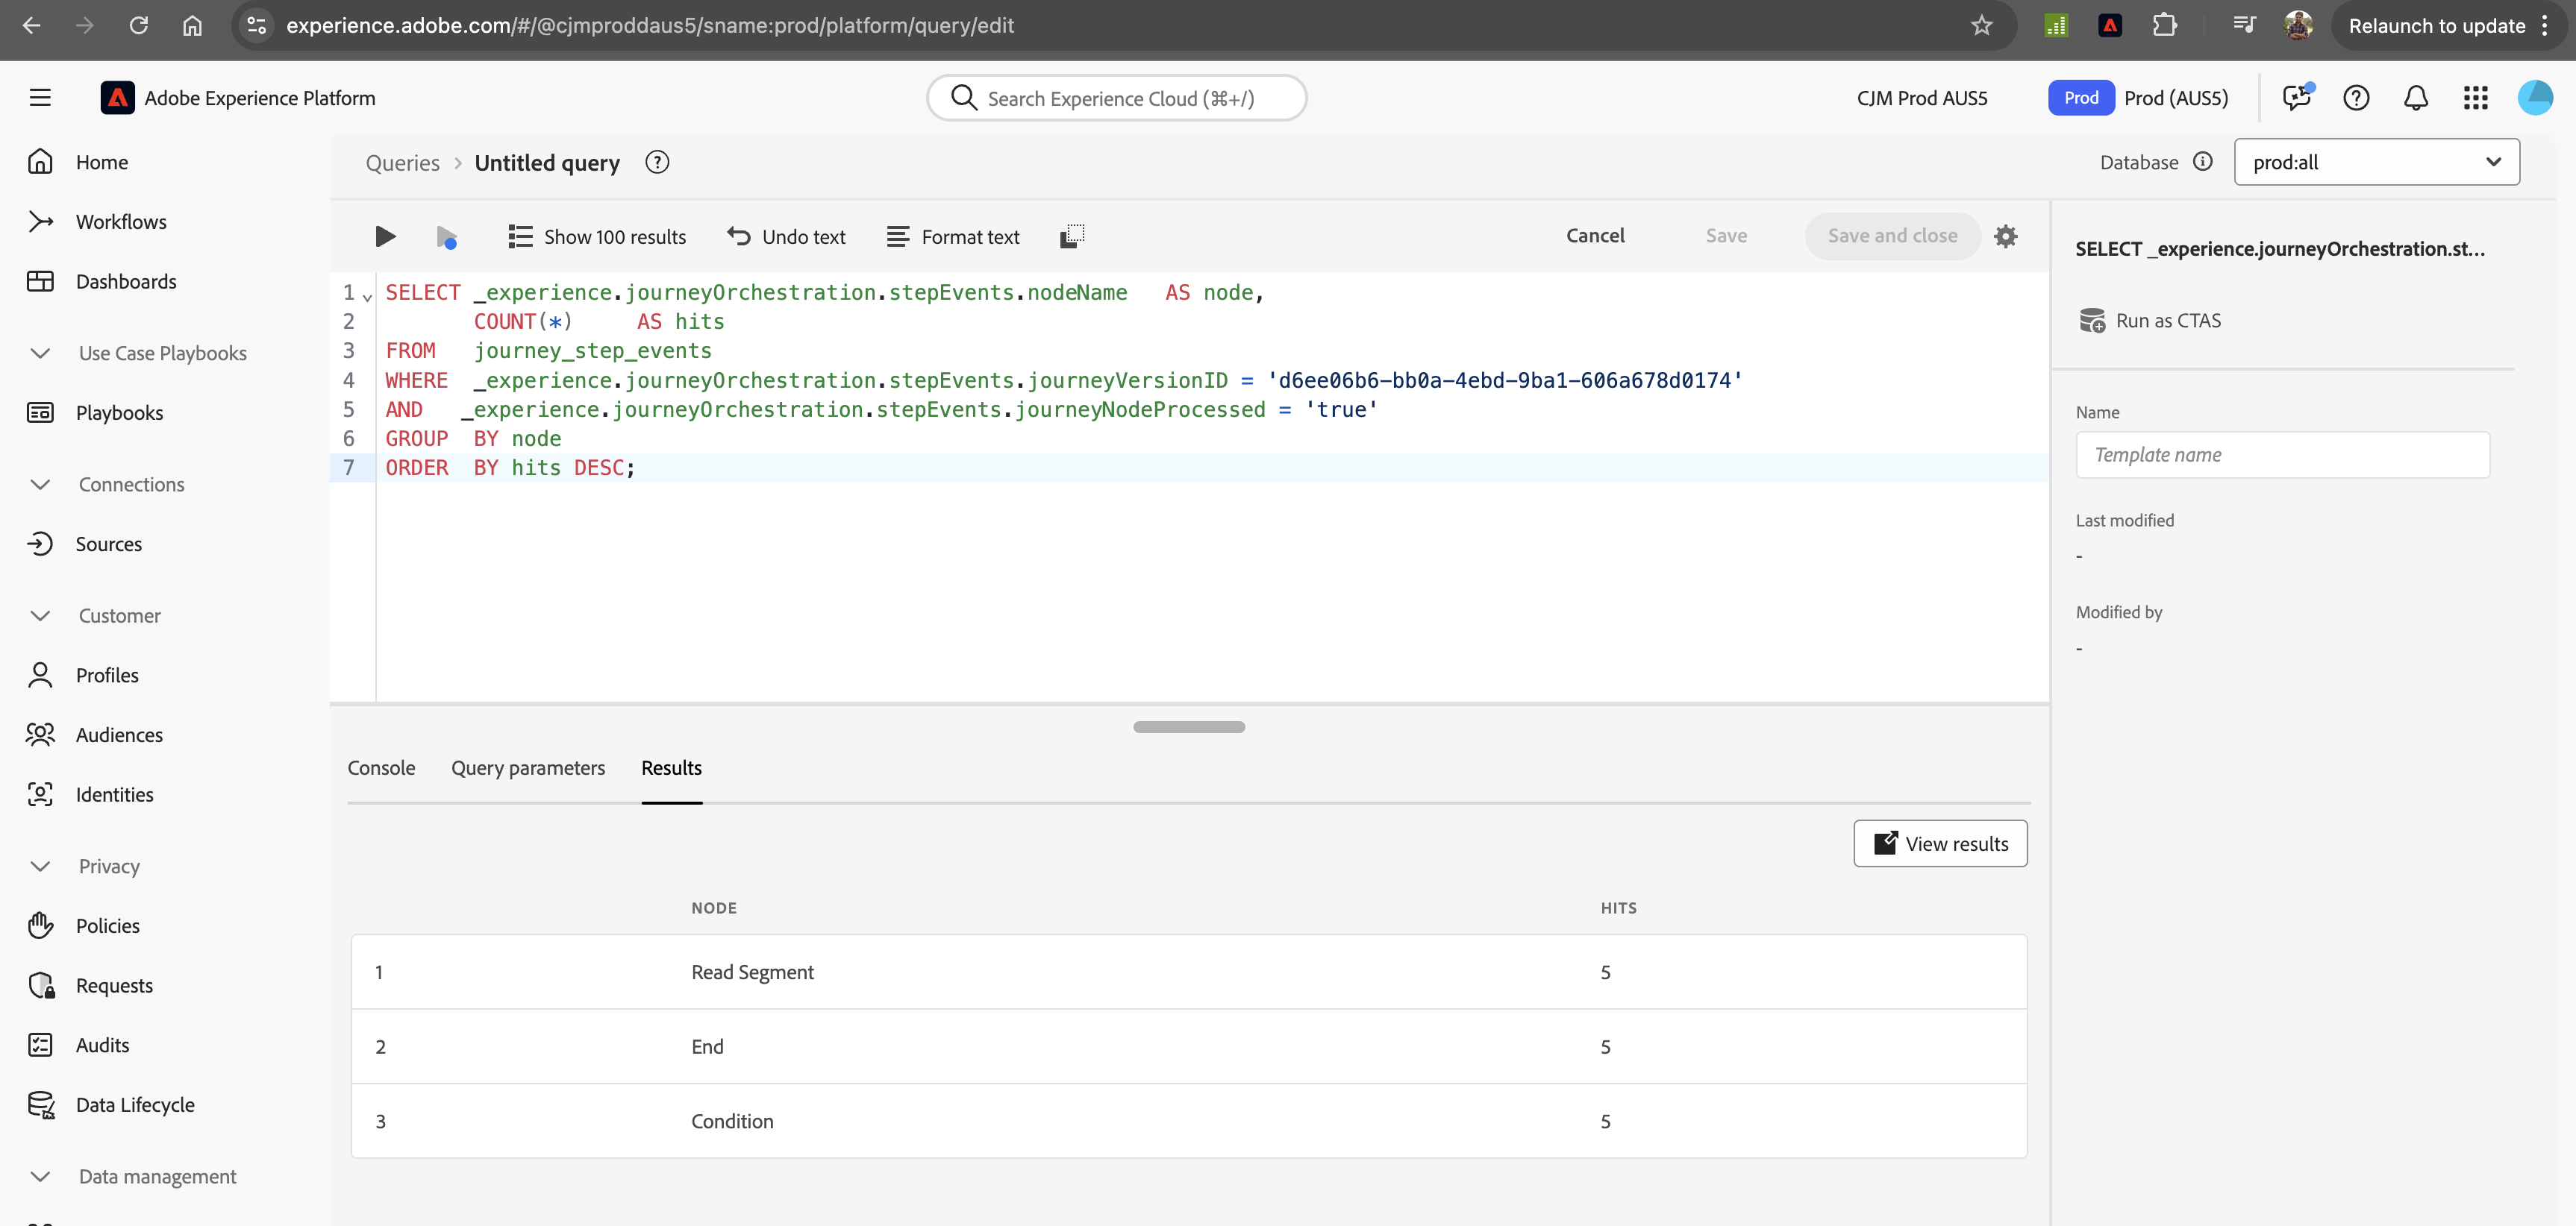The height and width of the screenshot is (1226, 2576).
Task: Switch to the Console tab
Action: coord(381,767)
